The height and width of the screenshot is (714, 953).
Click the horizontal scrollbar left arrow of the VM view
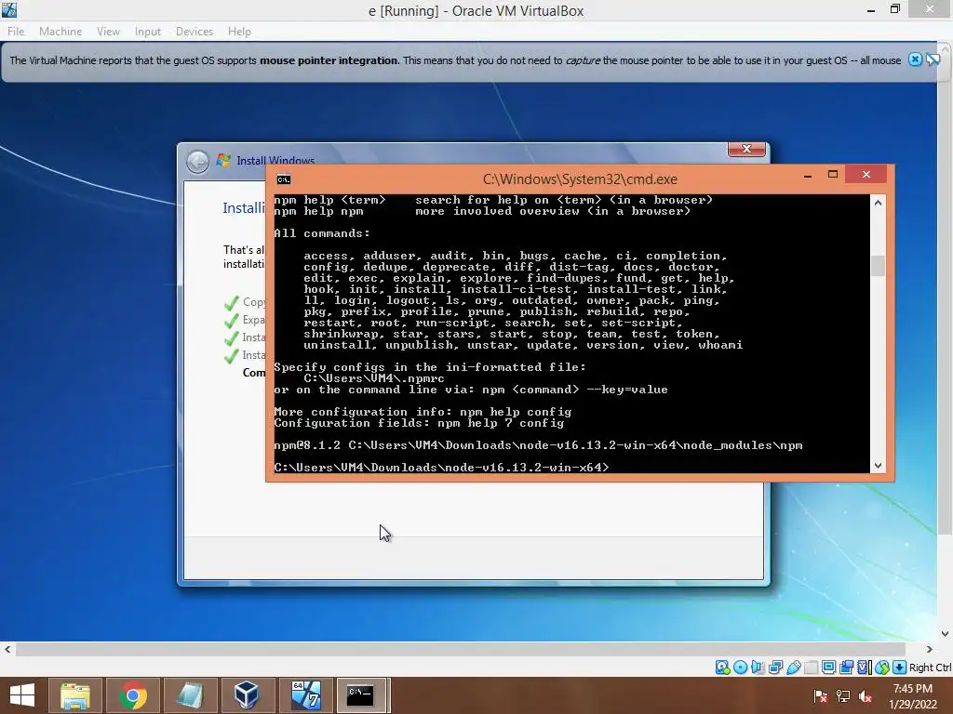coord(7,649)
